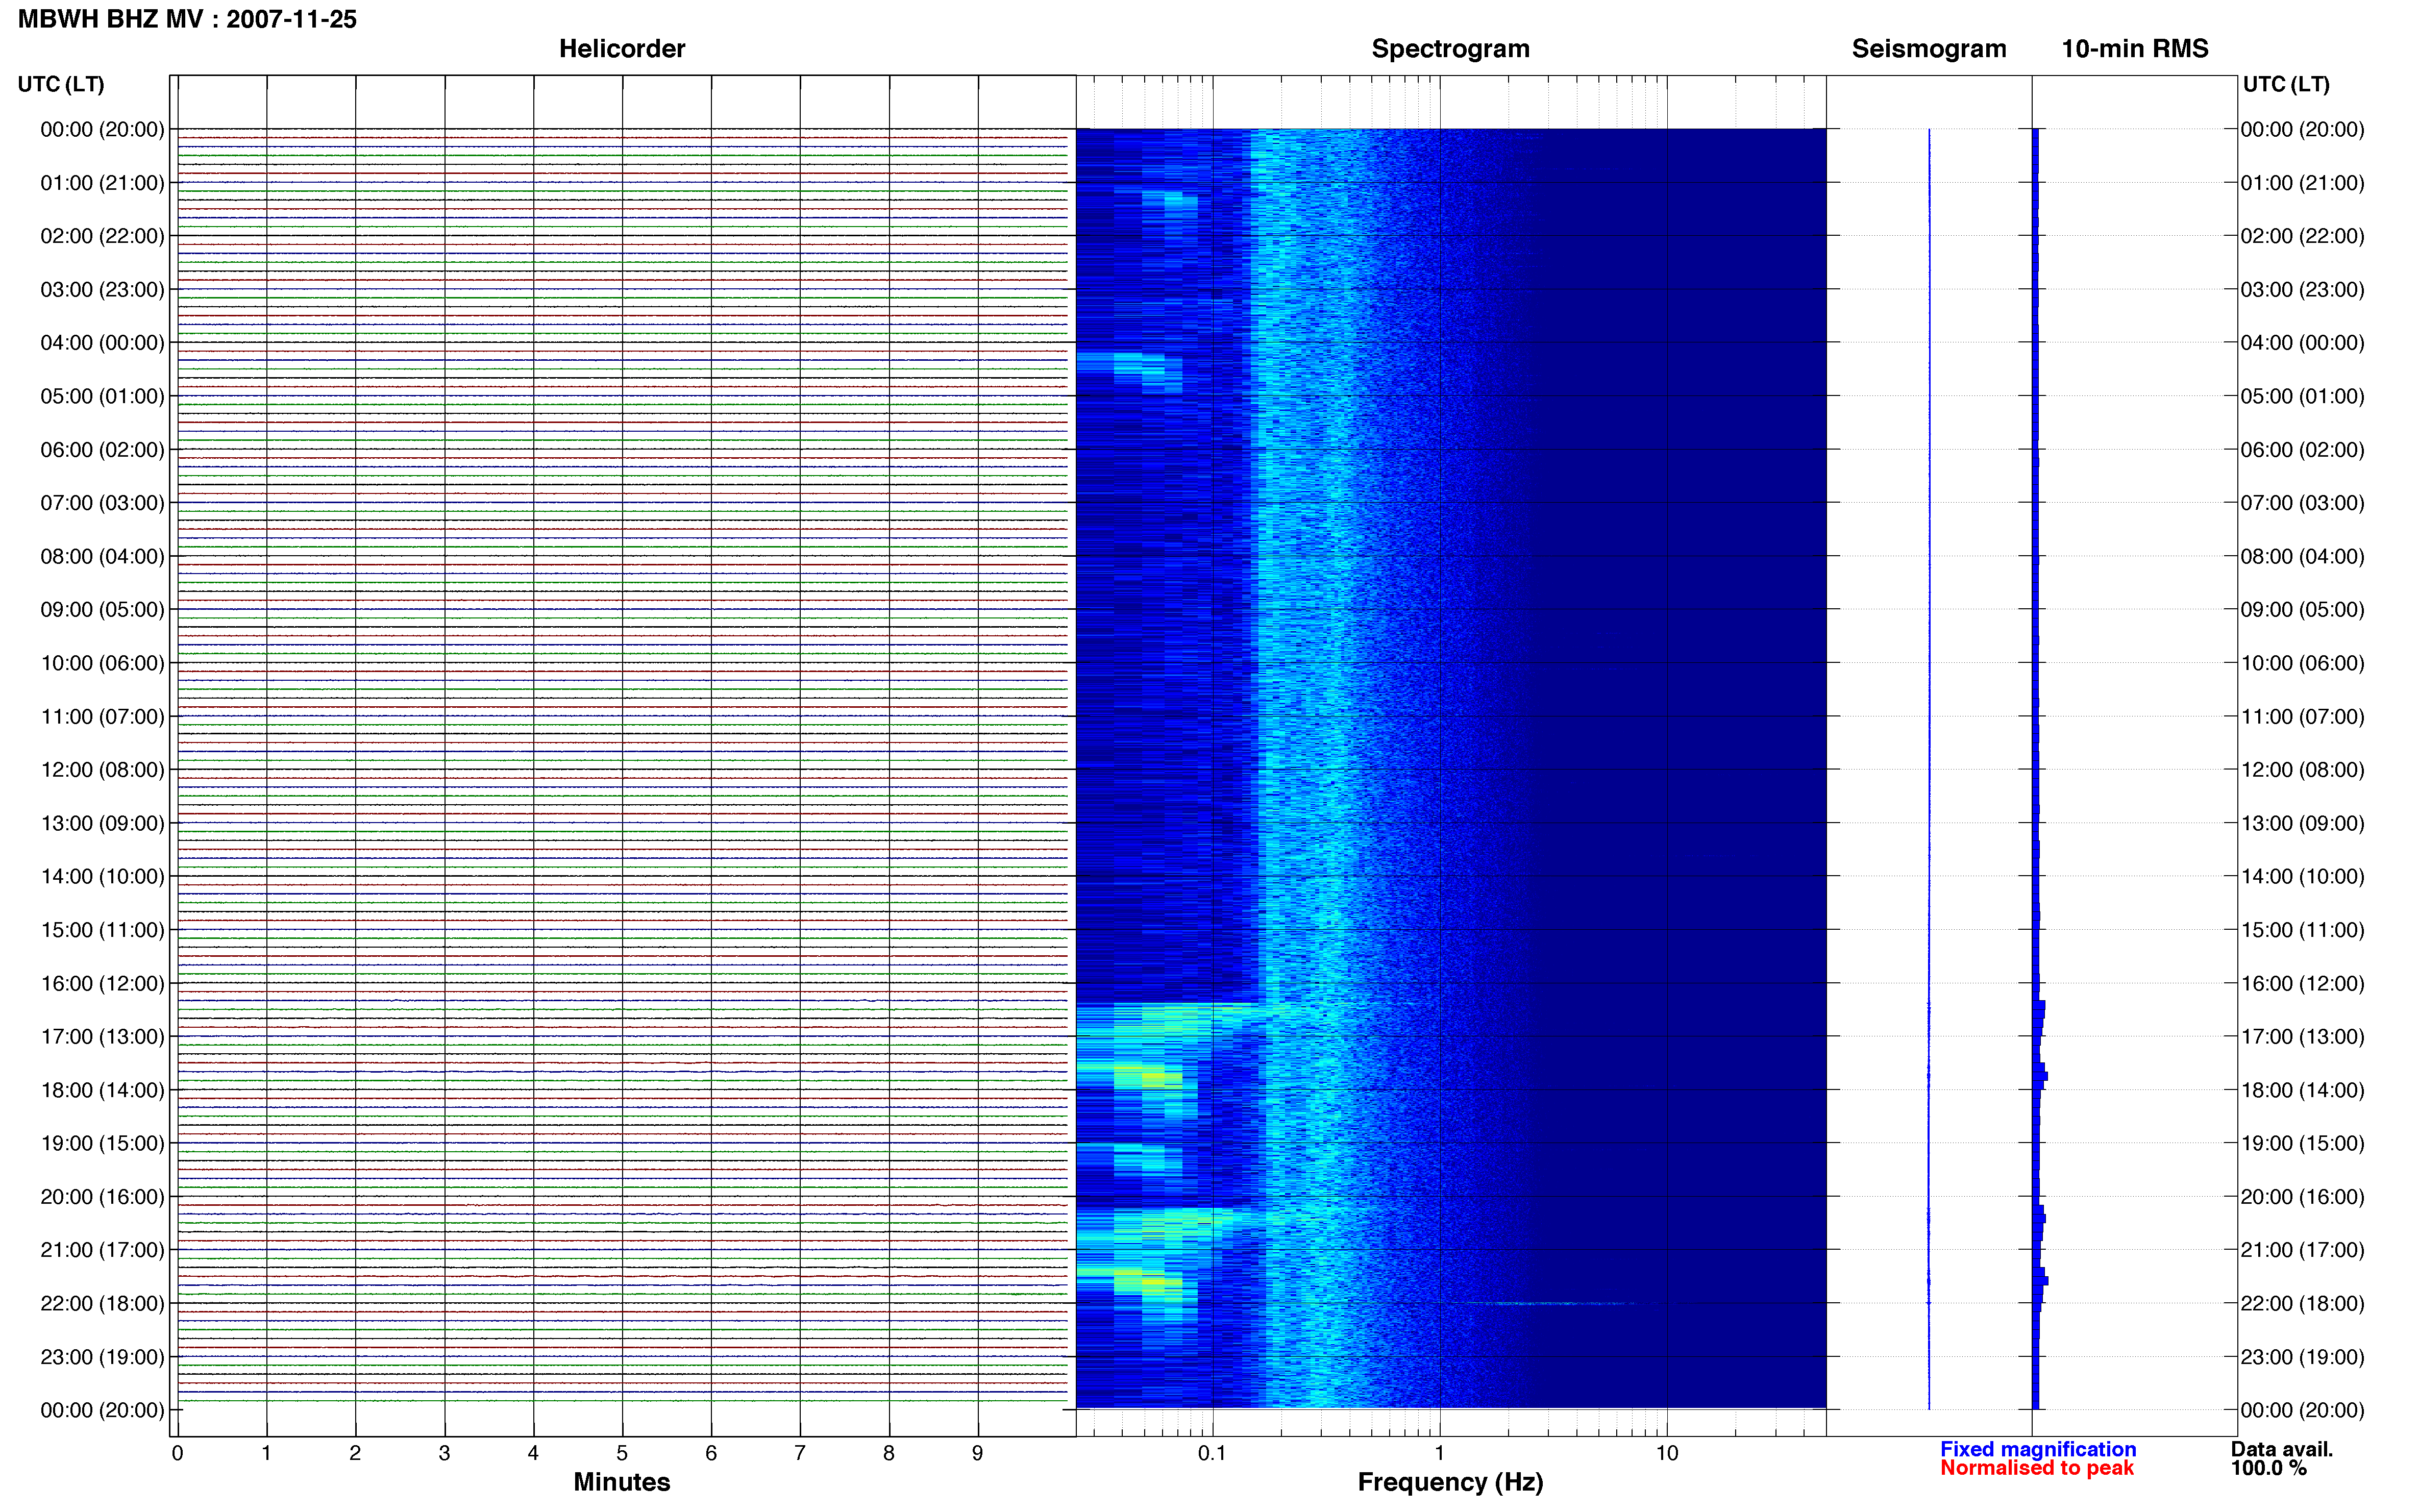2419x1512 pixels.
Task: Click the title 'MBWH BHZ MV : 2007-11-25'
Action: 187,19
